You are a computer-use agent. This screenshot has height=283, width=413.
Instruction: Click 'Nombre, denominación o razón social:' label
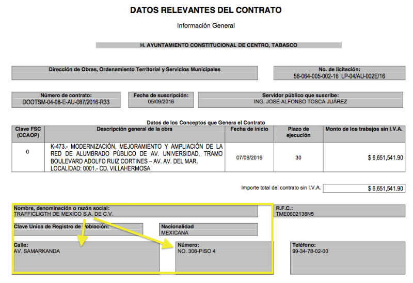61,208
